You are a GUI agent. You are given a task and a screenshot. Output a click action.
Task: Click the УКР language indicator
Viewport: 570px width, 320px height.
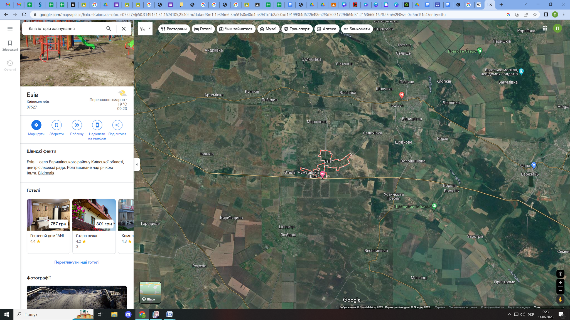coord(531,314)
